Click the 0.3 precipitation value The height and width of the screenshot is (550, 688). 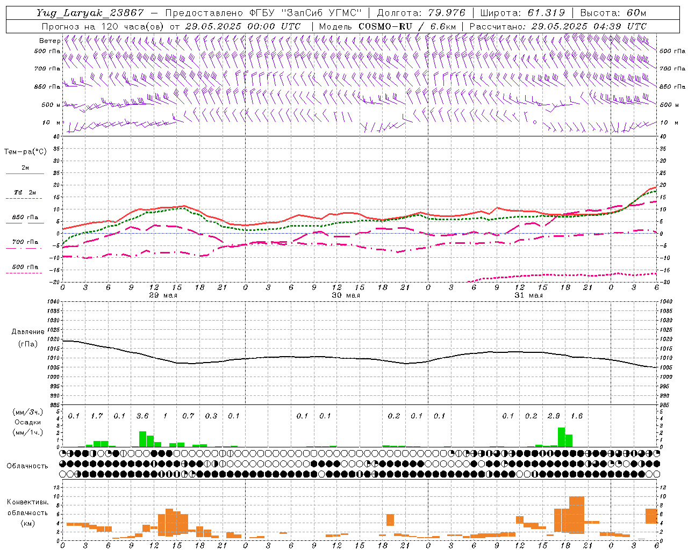211,416
